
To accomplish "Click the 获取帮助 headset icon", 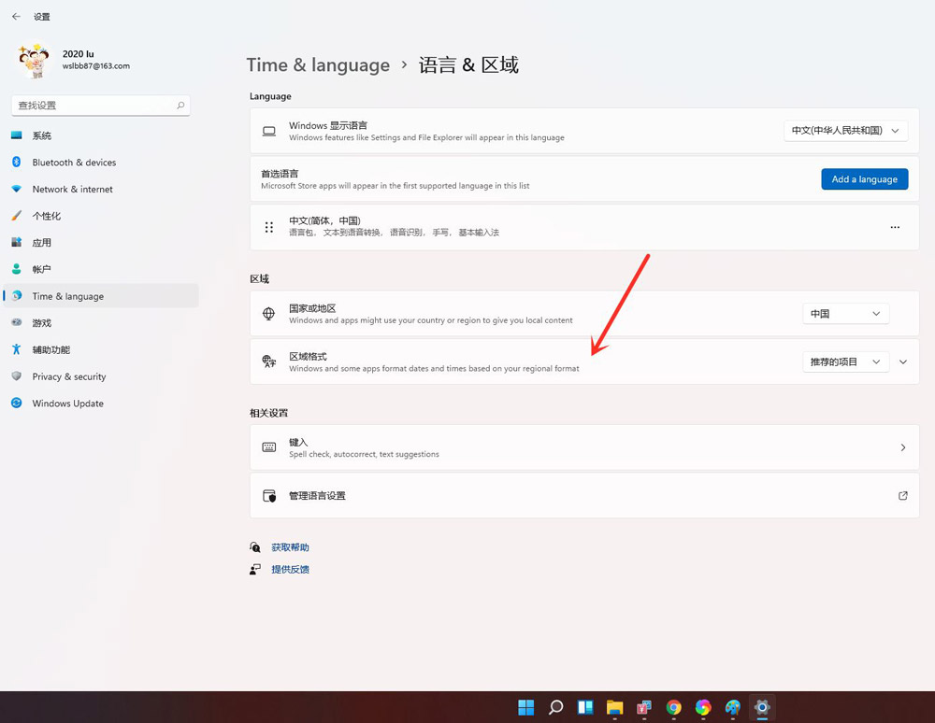I will tap(255, 546).
